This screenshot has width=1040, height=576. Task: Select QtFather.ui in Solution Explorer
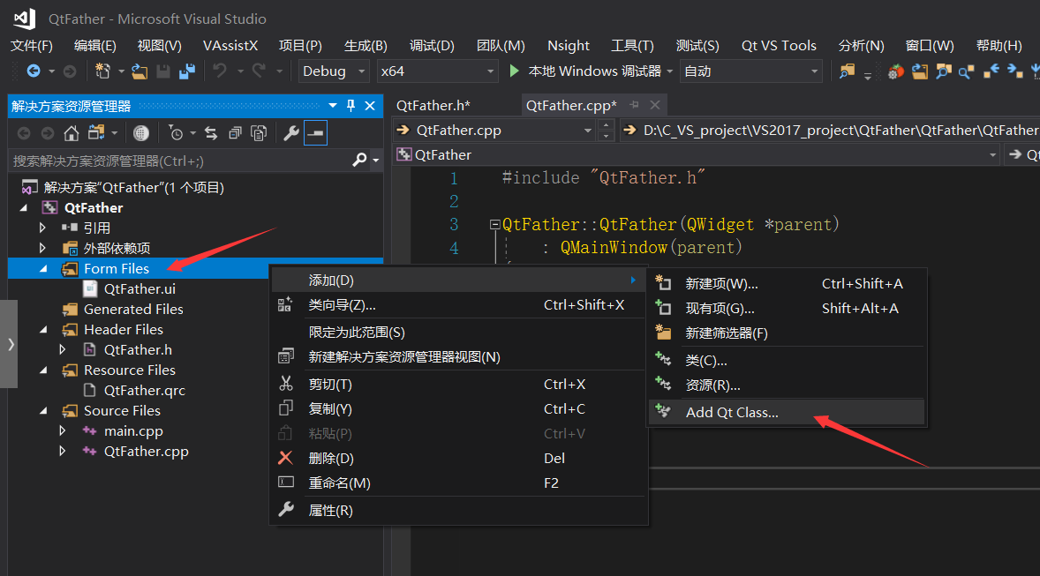(139, 289)
